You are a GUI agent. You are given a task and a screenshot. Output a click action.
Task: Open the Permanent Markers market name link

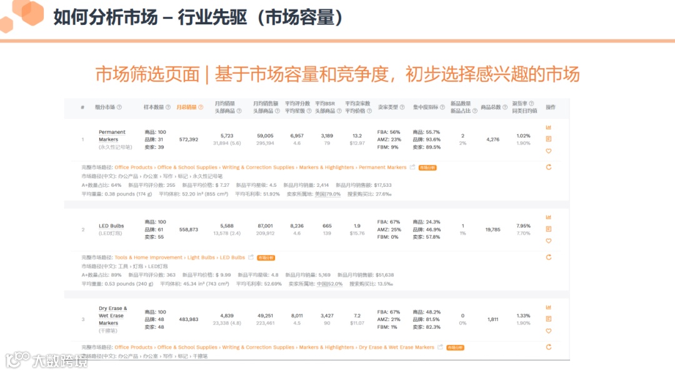point(112,136)
